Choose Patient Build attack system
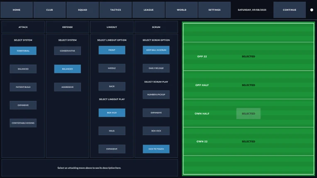Image resolution: width=317 pixels, height=178 pixels. click(23, 87)
